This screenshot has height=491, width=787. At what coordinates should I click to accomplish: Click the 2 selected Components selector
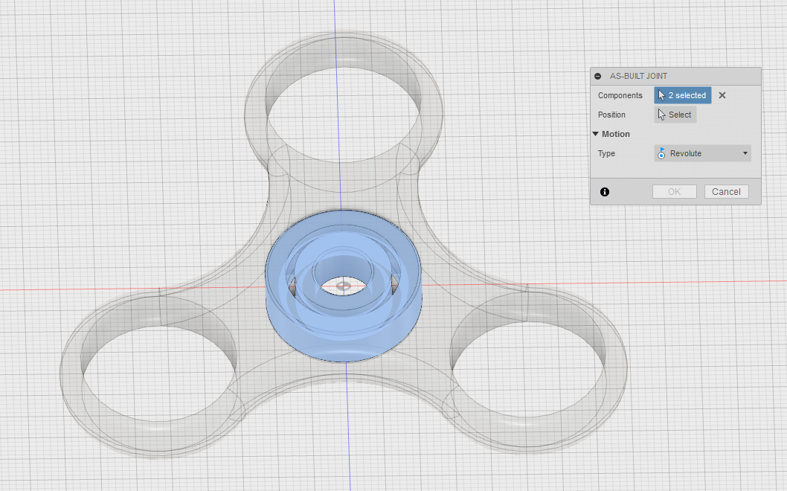[683, 95]
